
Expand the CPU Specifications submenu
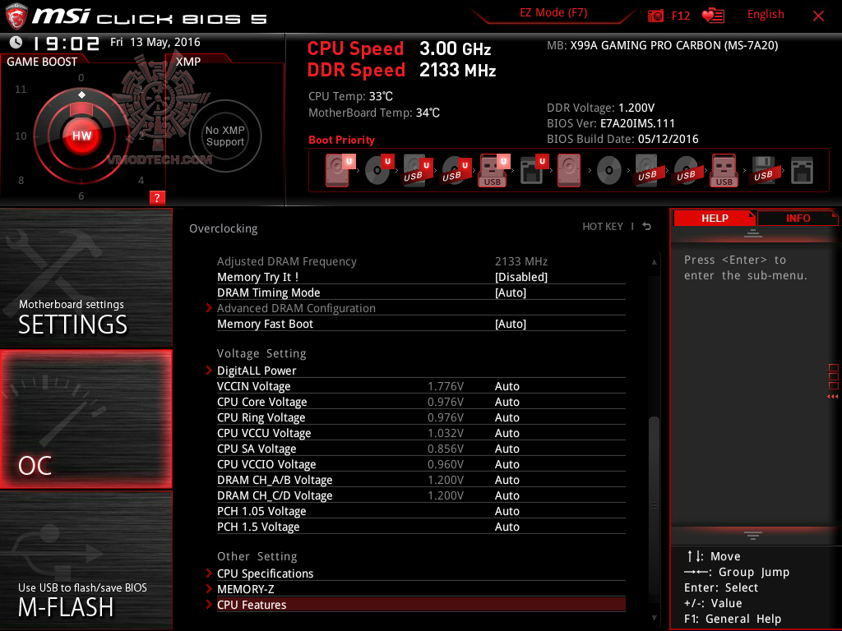coord(421,573)
